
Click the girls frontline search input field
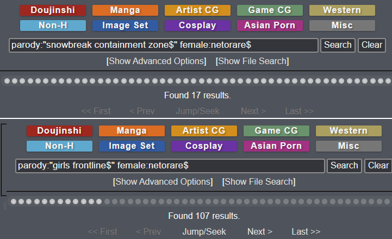pos(170,166)
